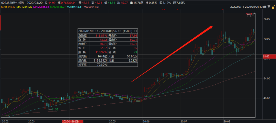
Task: Click the 116.87% 涨跌幅 value
Action: [101, 36]
